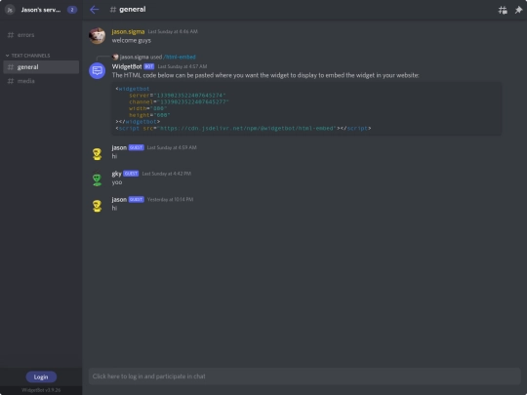Open Jason's server name header dropdown

pyautogui.click(x=41, y=10)
